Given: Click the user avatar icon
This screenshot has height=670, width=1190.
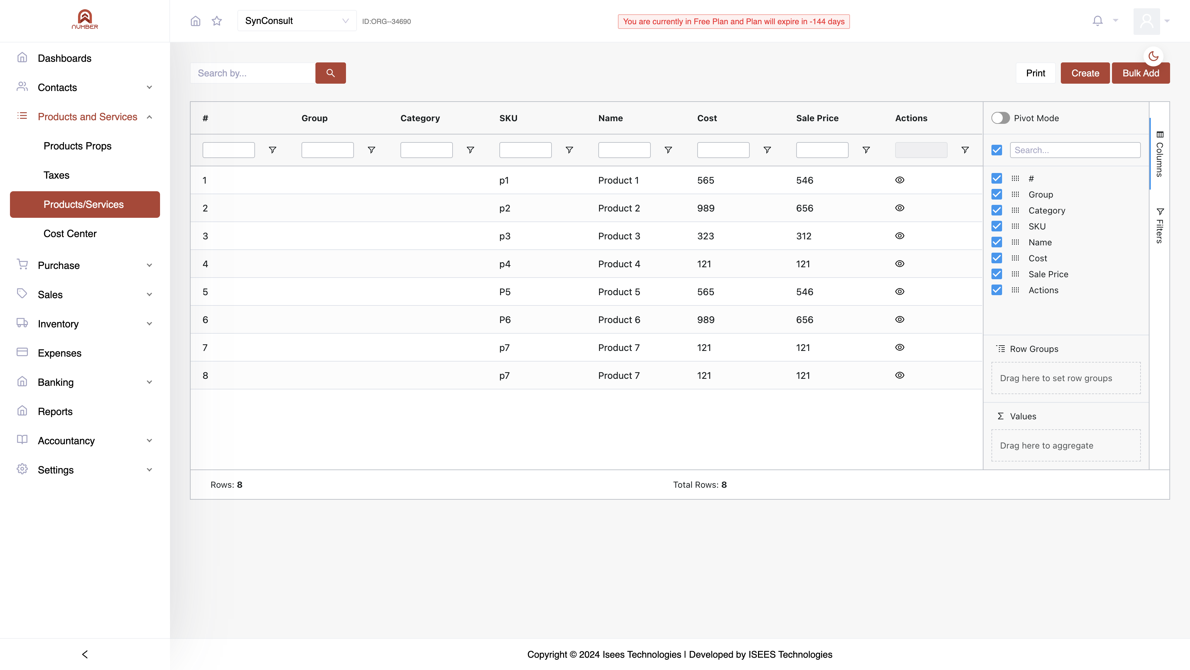Looking at the screenshot, I should coord(1147,21).
